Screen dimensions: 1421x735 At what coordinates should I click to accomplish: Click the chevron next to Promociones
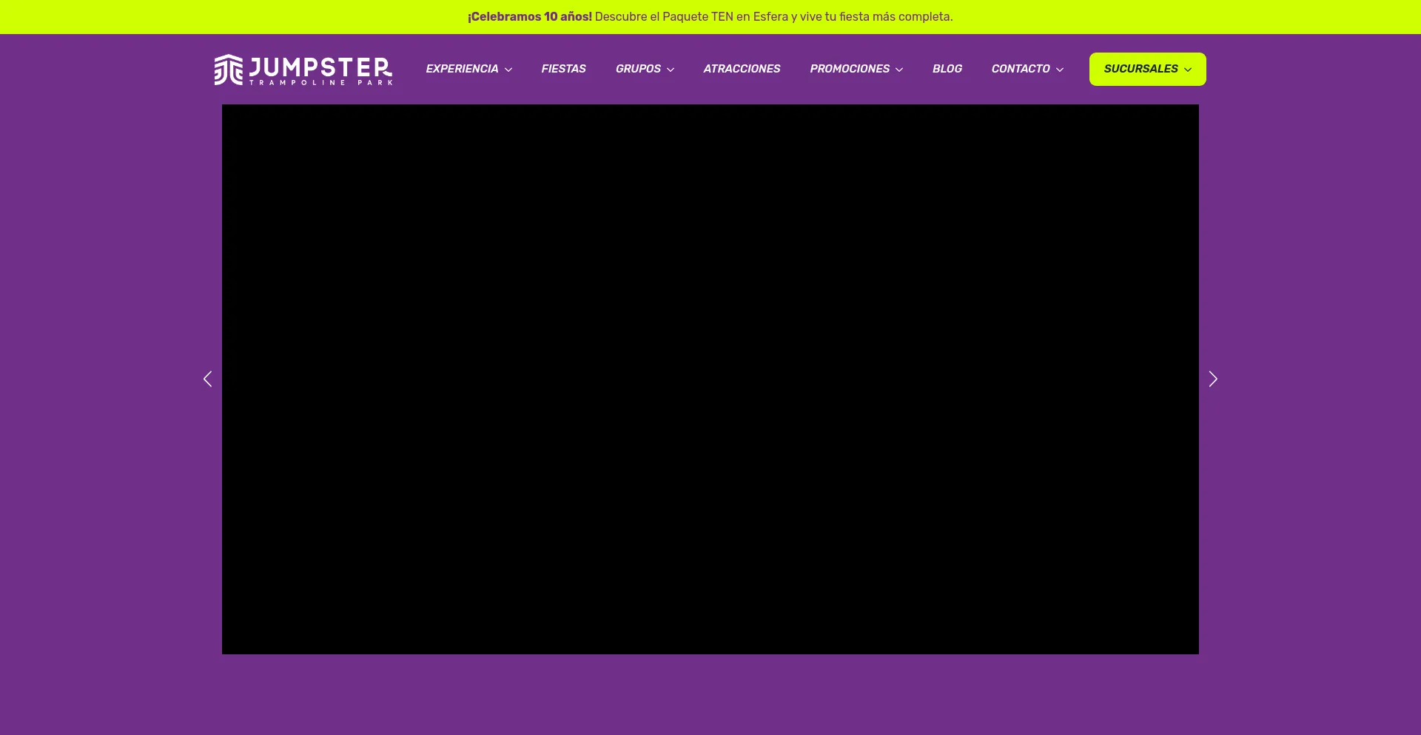tap(899, 70)
